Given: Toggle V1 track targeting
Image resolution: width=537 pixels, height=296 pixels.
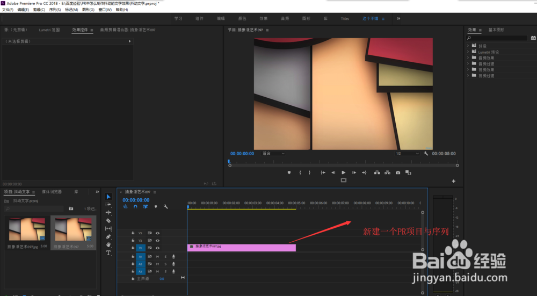Looking at the screenshot, I should pos(140,248).
